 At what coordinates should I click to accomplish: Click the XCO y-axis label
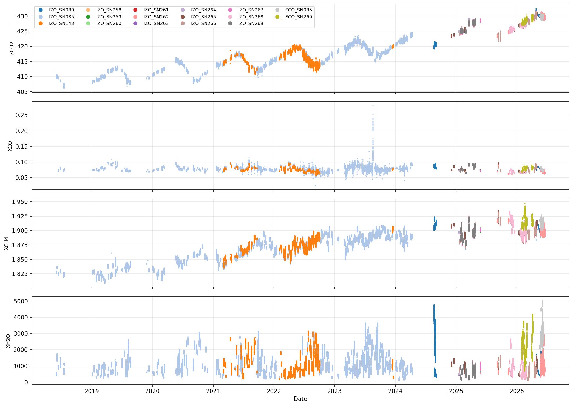click(x=10, y=146)
